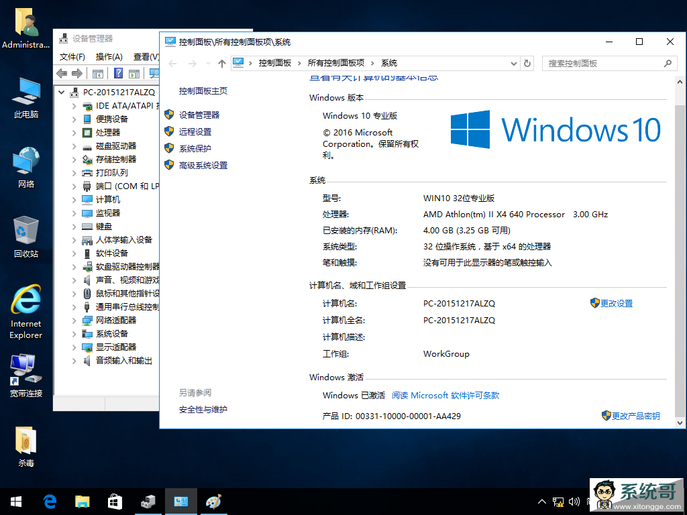Image resolution: width=687 pixels, height=515 pixels.
Task: Expand the 网络适配器 node
Action: [x=74, y=321]
